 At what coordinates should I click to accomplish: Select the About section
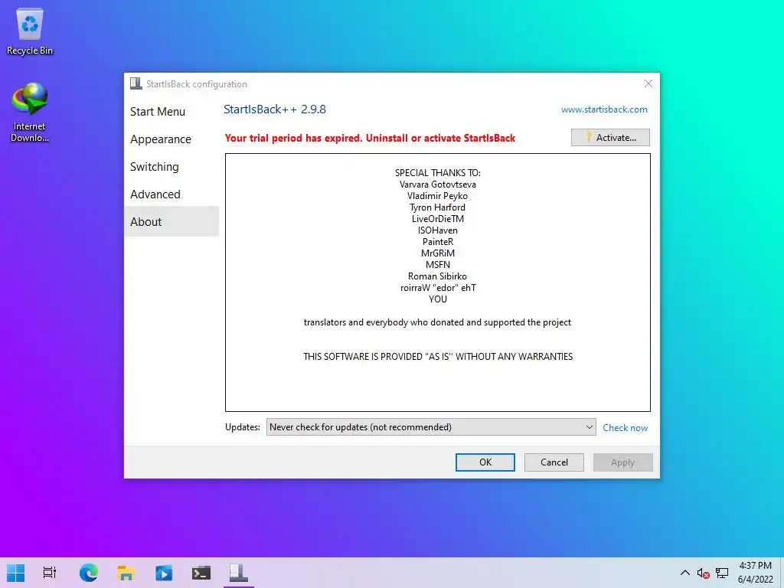pyautogui.click(x=171, y=221)
